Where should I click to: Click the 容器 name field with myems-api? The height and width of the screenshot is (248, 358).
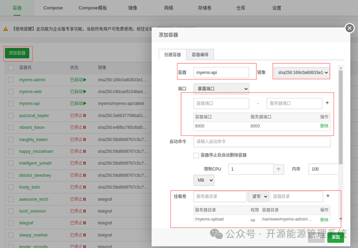[x=221, y=73]
